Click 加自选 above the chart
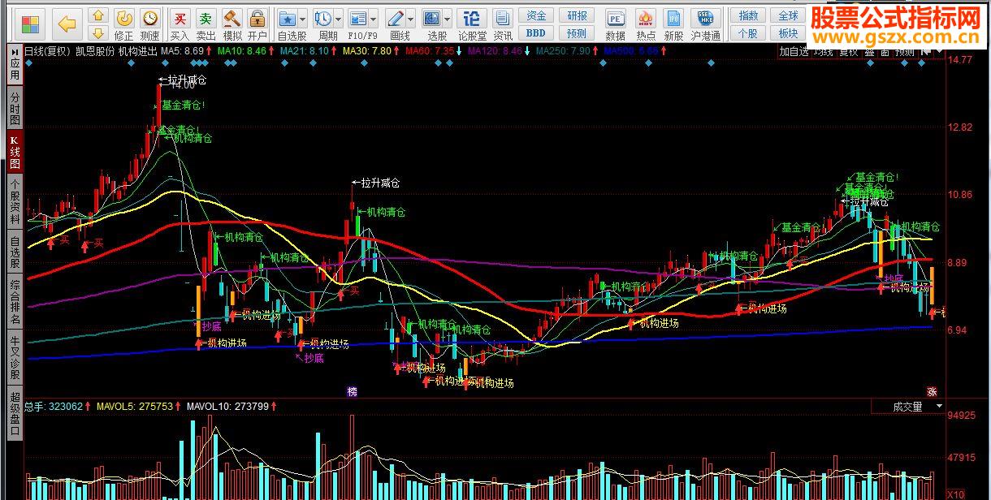991x500 pixels. coord(794,51)
